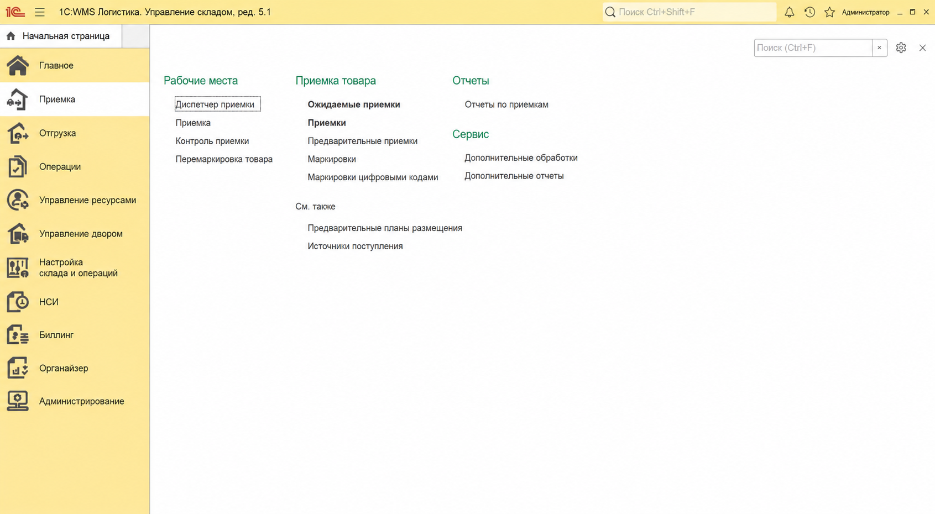This screenshot has width=935, height=514.
Task: Select НСИ in the sidebar
Action: pyautogui.click(x=75, y=302)
